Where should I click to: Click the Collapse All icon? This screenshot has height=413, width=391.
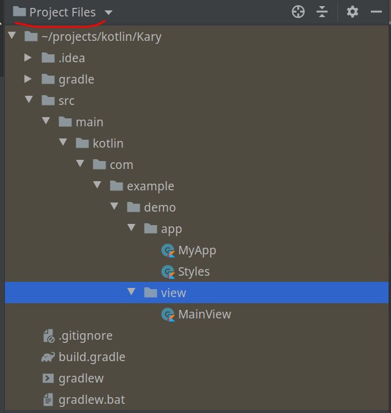pos(321,12)
